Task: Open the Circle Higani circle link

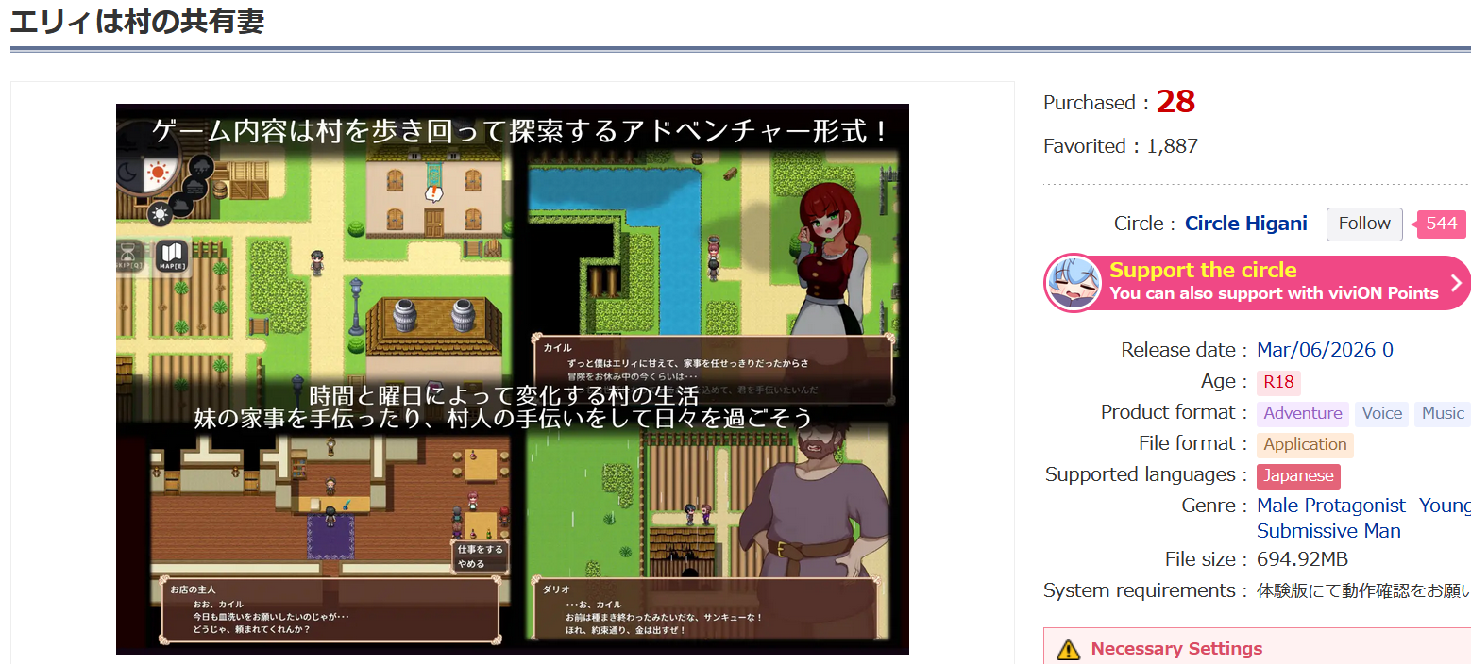Action: (1246, 224)
